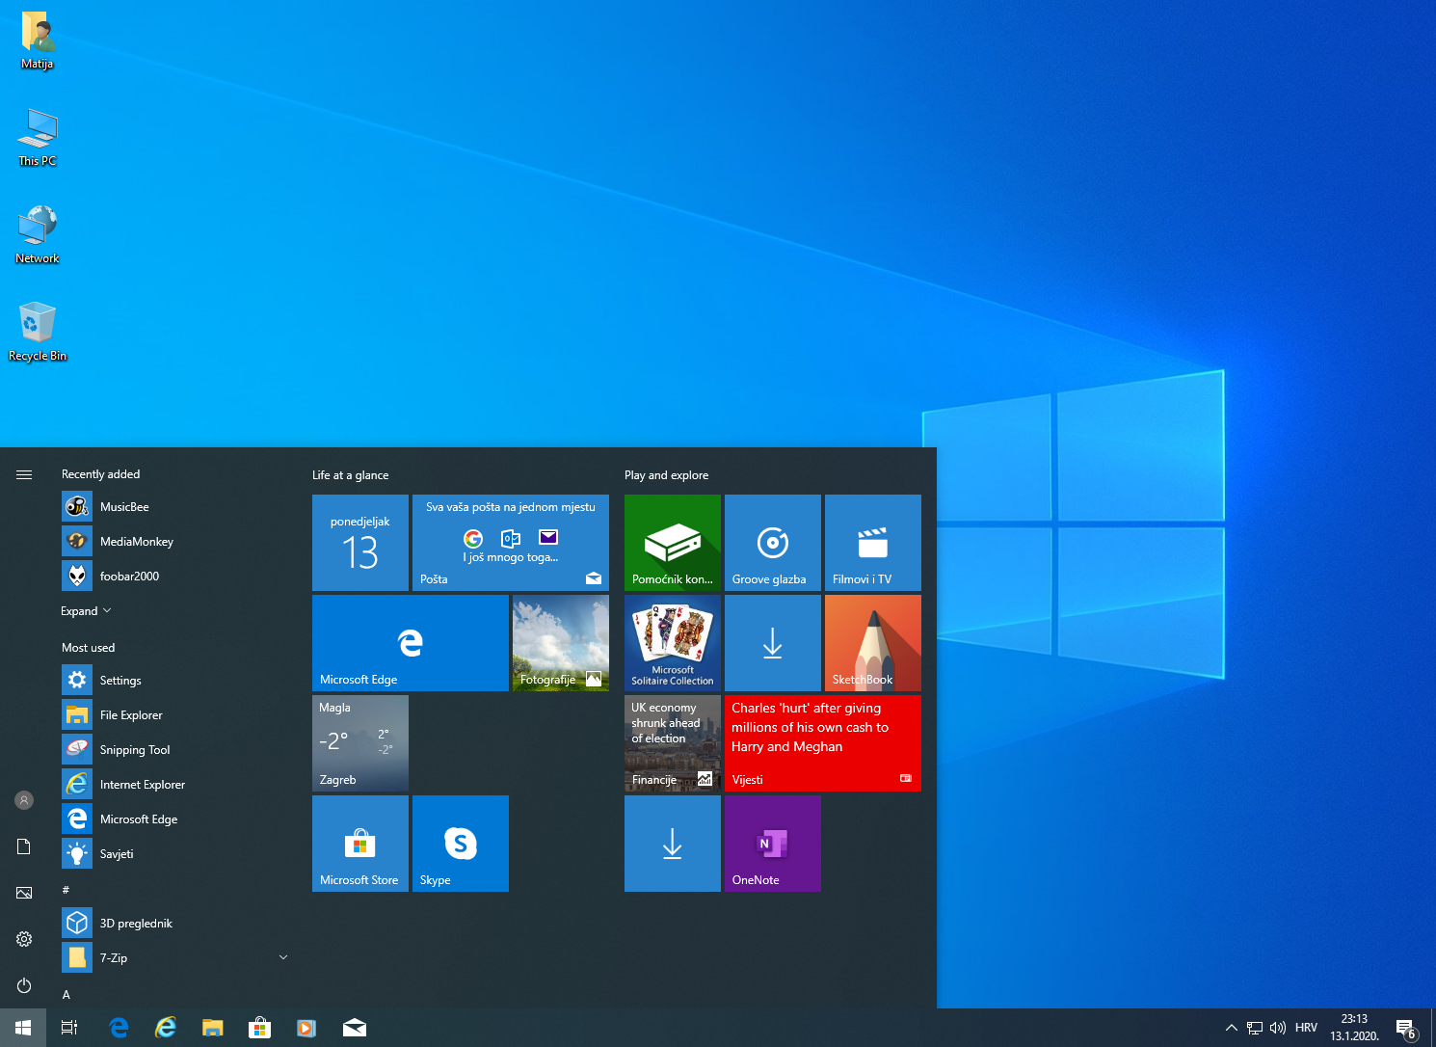Open the Groove glazba tile
Image resolution: width=1436 pixels, height=1047 pixels.
pos(773,543)
